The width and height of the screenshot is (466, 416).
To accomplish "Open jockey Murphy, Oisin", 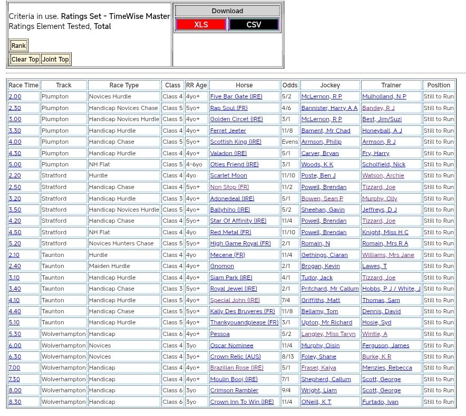I will pyautogui.click(x=321, y=345).
